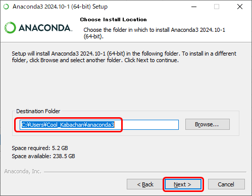Viewport: 252px width, 196px height.
Task: Click the Space available: 238.5 GB text
Action: (43, 156)
